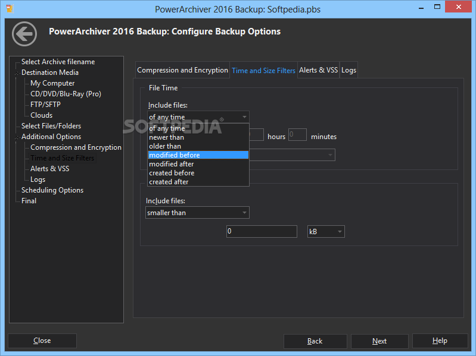Choose 'created after' option
The width and height of the screenshot is (476, 356).
point(198,182)
